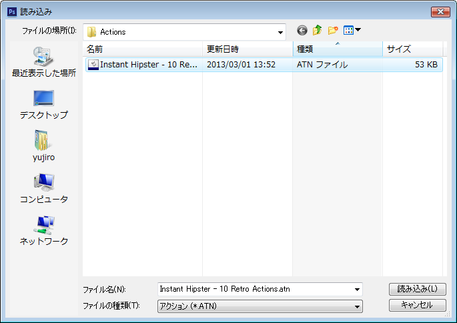Click the キャンセル button
Image resolution: width=457 pixels, height=323 pixels.
[x=418, y=305]
